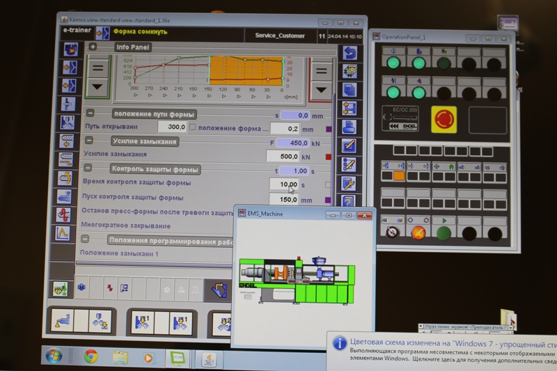Collapse the 'Усилие замыкания' section
Screen dimensions: 557x371
click(x=90, y=141)
